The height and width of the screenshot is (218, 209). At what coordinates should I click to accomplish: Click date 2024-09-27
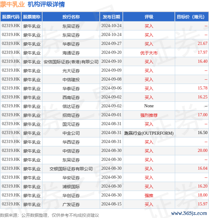pos(111,44)
